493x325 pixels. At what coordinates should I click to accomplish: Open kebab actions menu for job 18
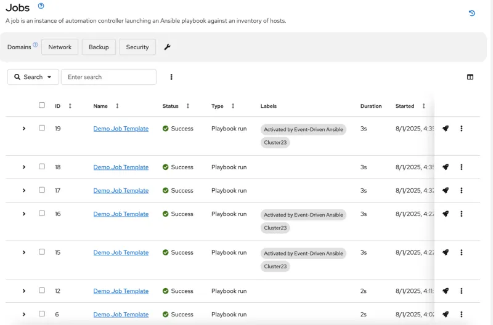(462, 167)
